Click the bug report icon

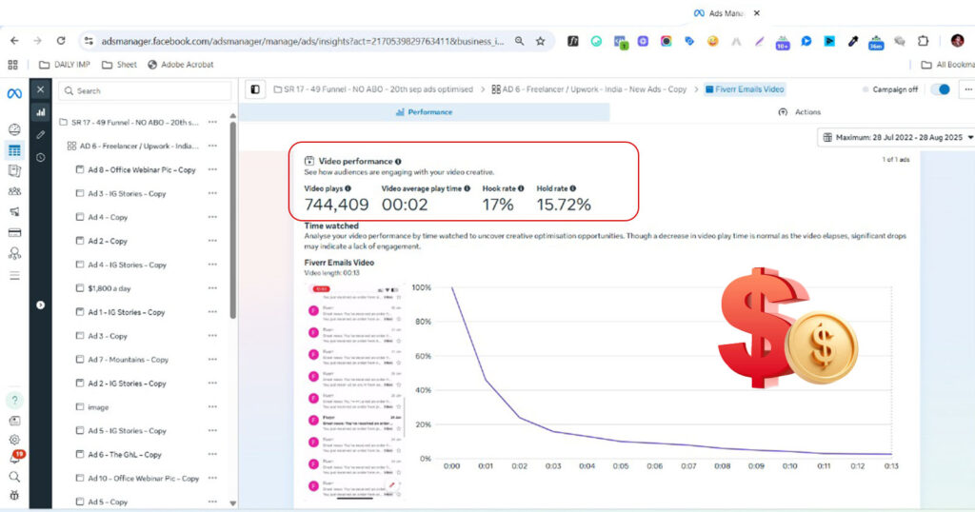click(14, 495)
